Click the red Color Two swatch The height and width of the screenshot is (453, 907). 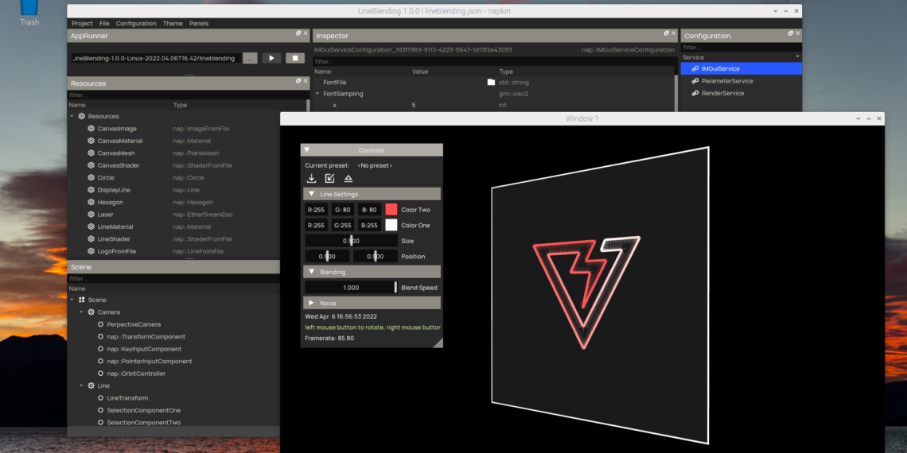[391, 210]
